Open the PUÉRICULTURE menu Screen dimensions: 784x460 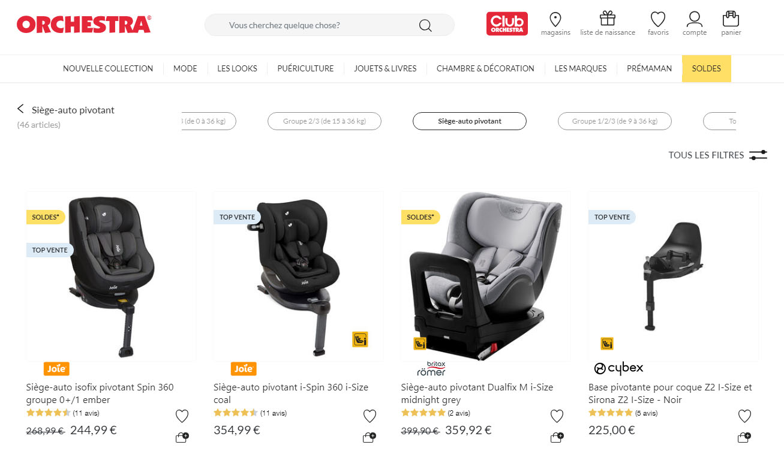tap(305, 68)
